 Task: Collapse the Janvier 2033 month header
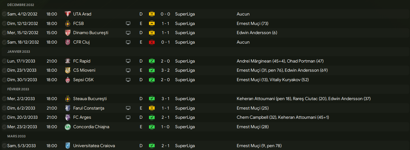point(19,51)
